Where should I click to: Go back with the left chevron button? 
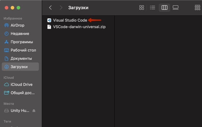coord(50,8)
